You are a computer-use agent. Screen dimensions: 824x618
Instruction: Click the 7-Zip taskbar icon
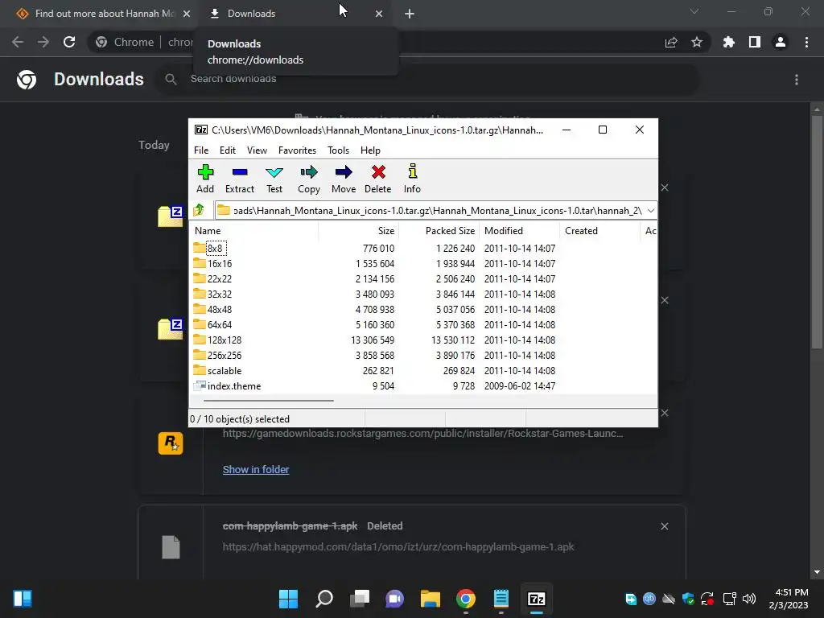point(536,599)
